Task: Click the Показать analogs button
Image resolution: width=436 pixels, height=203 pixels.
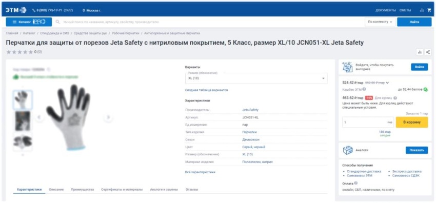Action: (x=417, y=150)
